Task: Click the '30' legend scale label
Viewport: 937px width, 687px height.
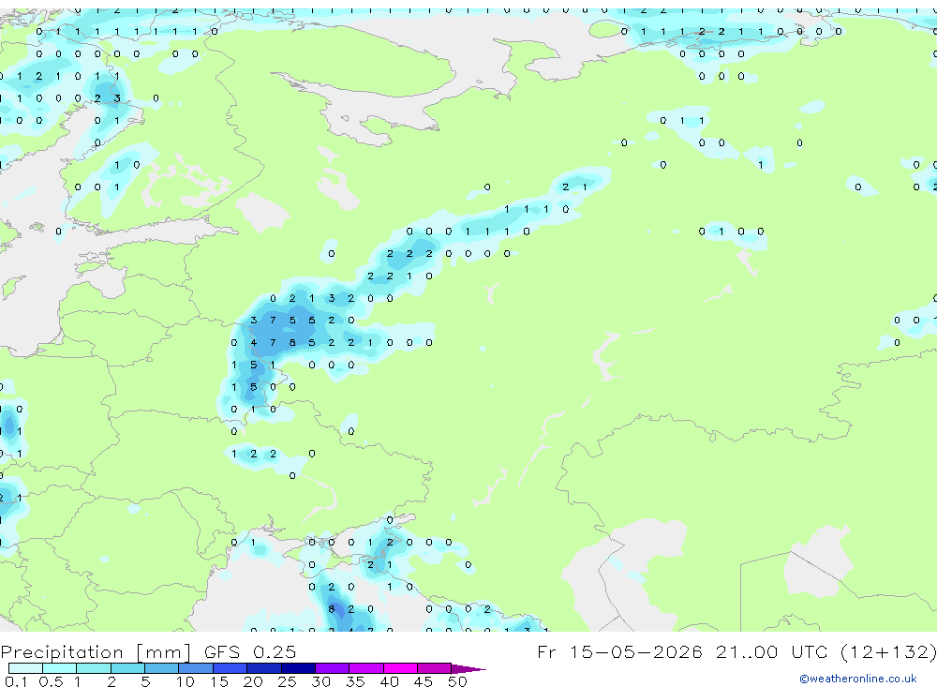Action: (320, 681)
